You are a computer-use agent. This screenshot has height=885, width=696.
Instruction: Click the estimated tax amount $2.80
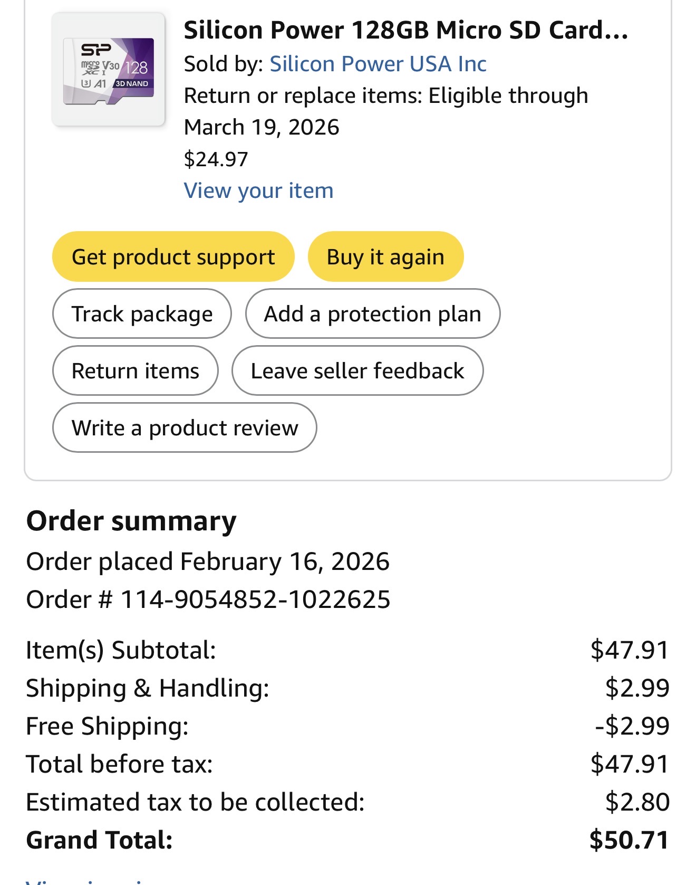coord(637,802)
